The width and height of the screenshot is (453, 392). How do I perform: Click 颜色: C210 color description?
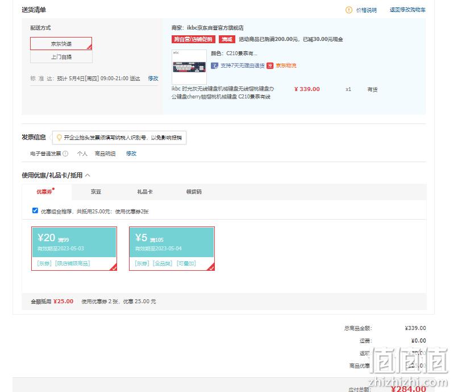(x=234, y=53)
